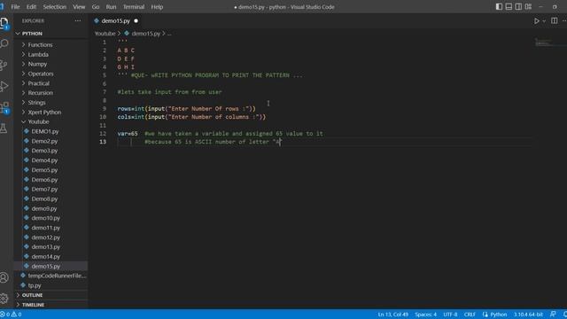Change indentation via Spaces: 4
567x319 pixels.
point(425,315)
